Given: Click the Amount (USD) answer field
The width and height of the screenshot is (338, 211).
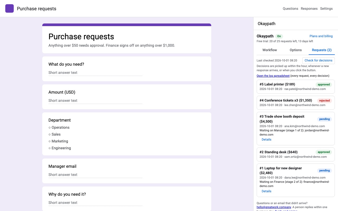Looking at the screenshot, I should [x=95, y=101].
